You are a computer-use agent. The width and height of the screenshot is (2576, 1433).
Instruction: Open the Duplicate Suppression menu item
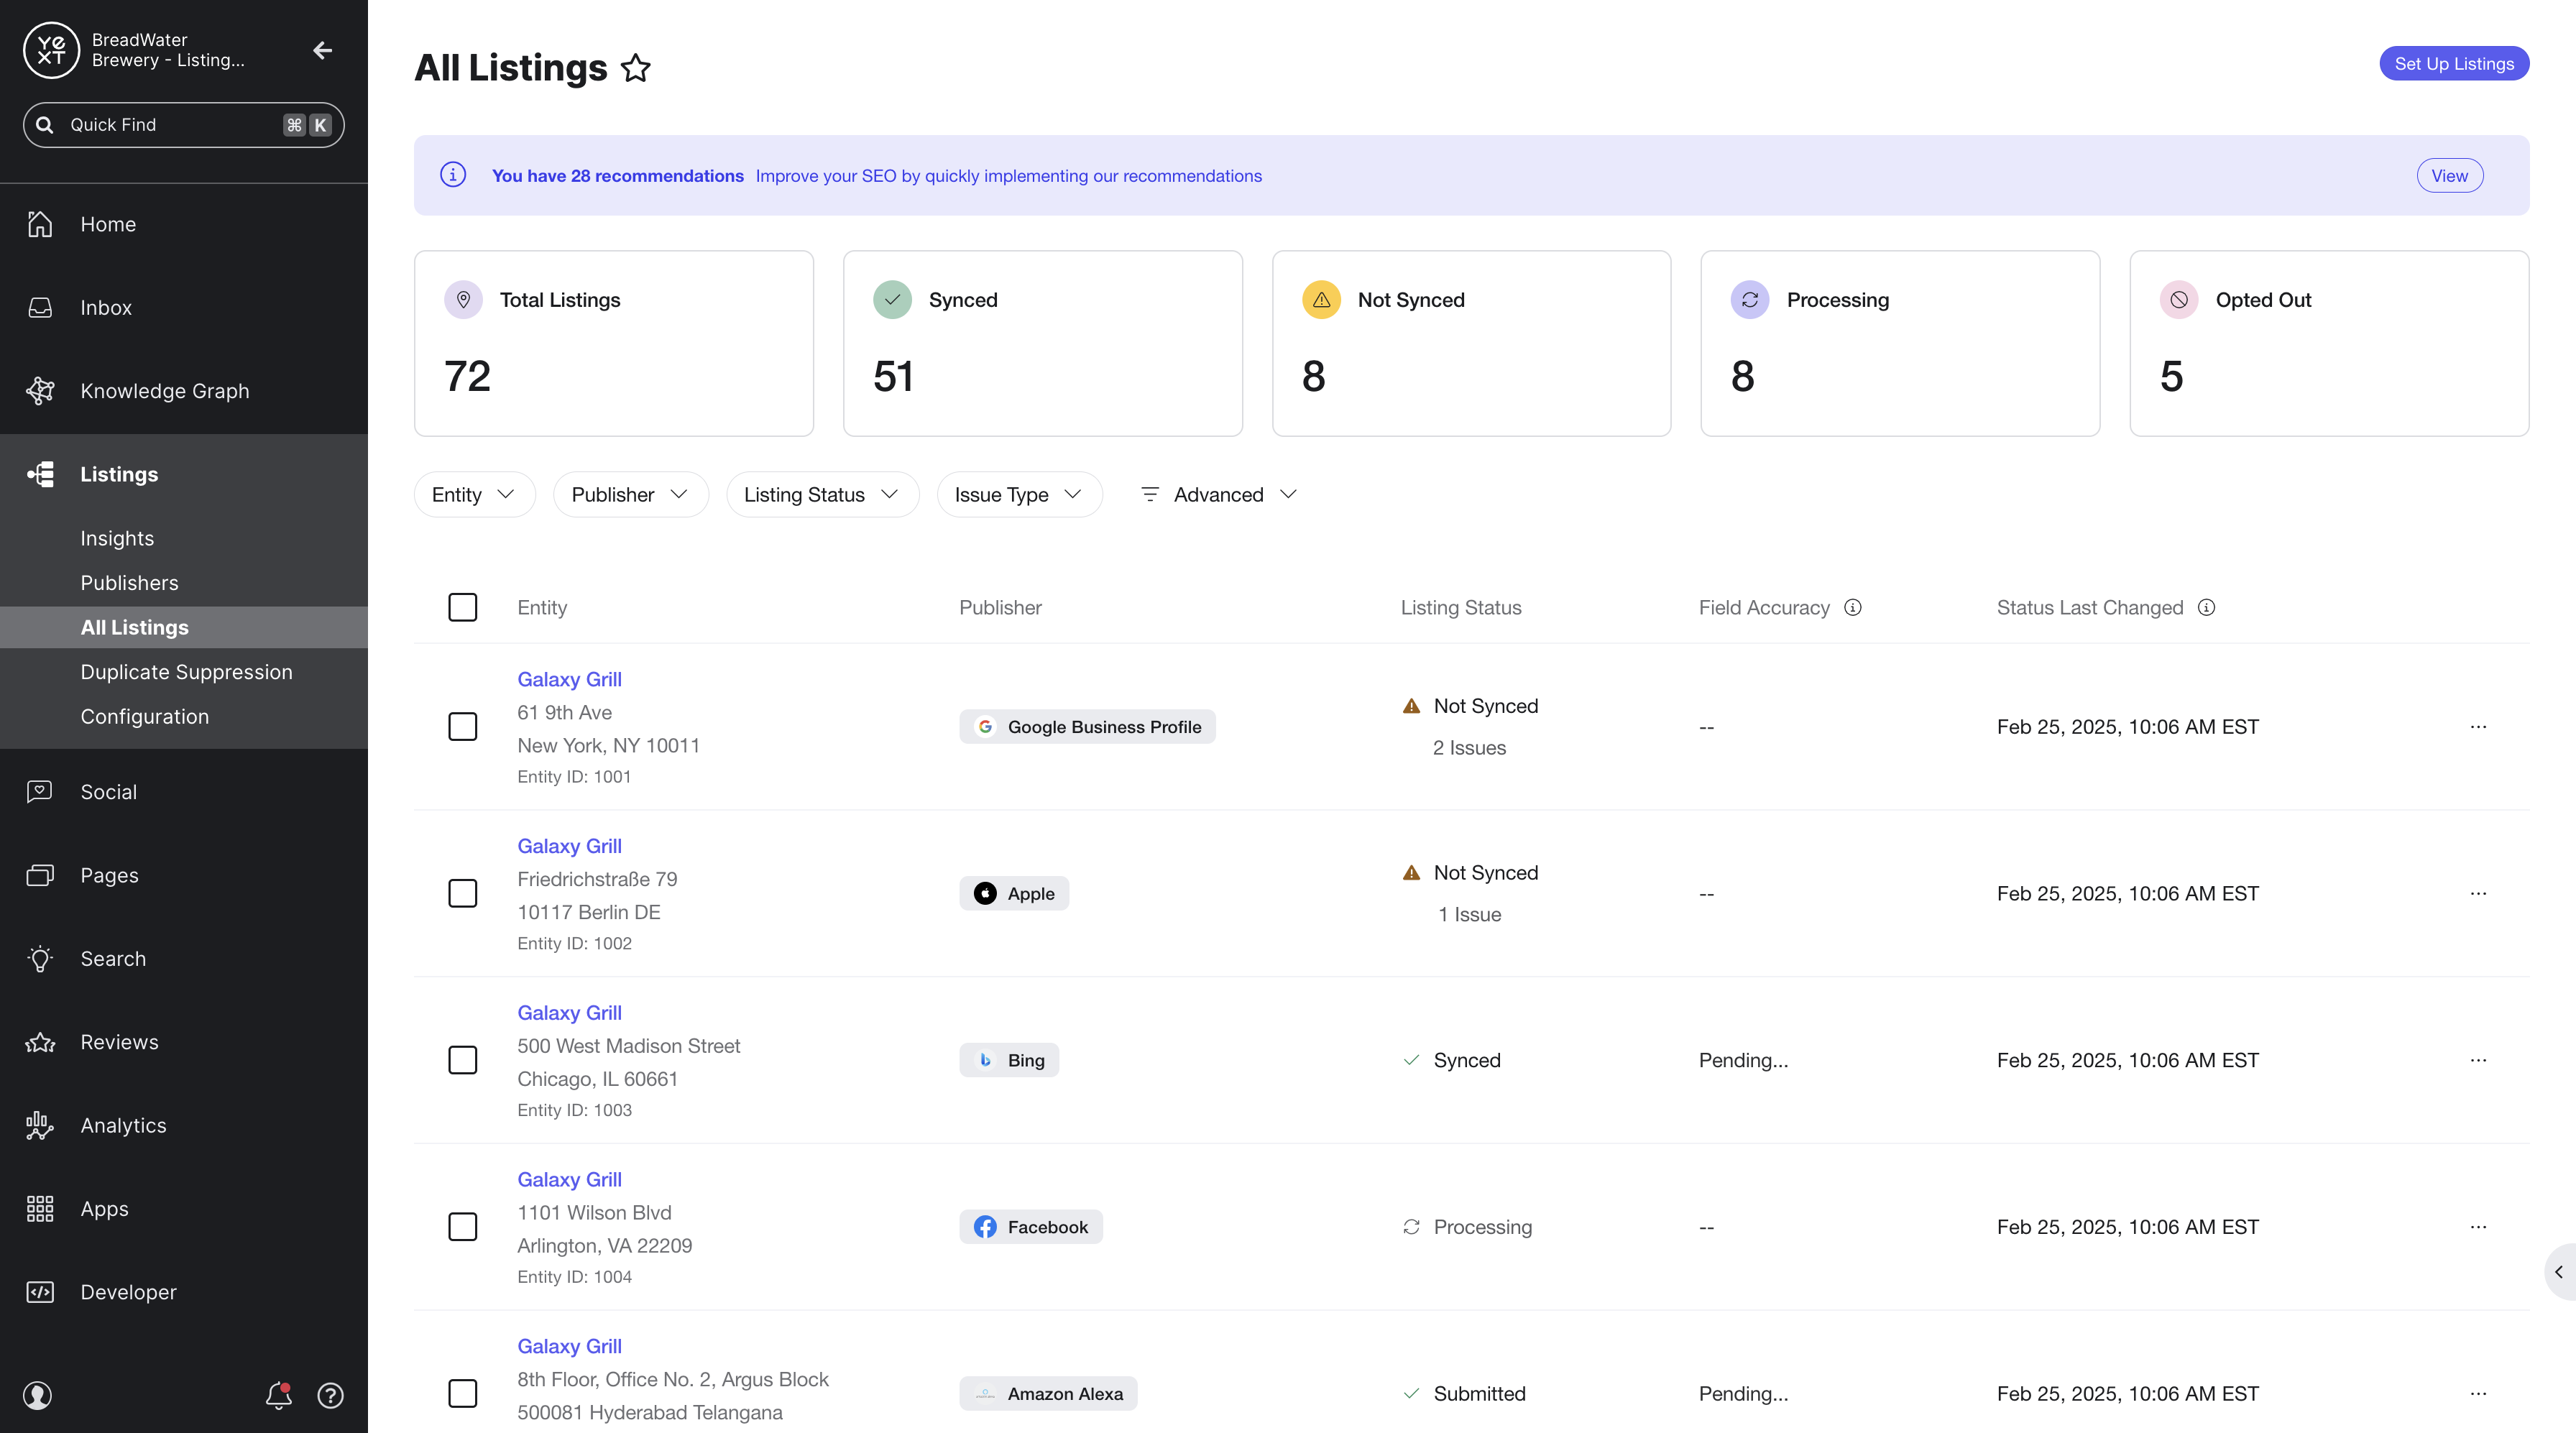click(x=187, y=671)
